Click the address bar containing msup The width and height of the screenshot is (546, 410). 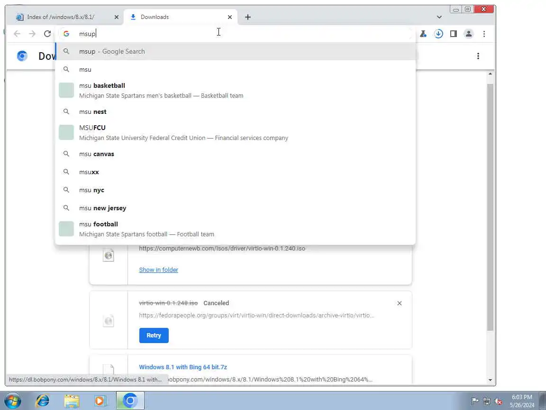tap(236, 34)
